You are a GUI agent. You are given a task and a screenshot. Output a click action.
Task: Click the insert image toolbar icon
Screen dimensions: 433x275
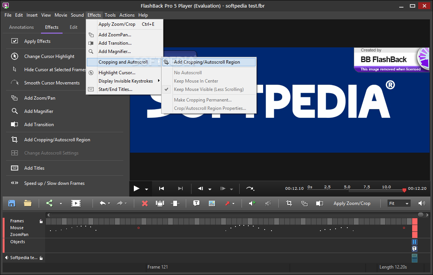[x=212, y=203]
